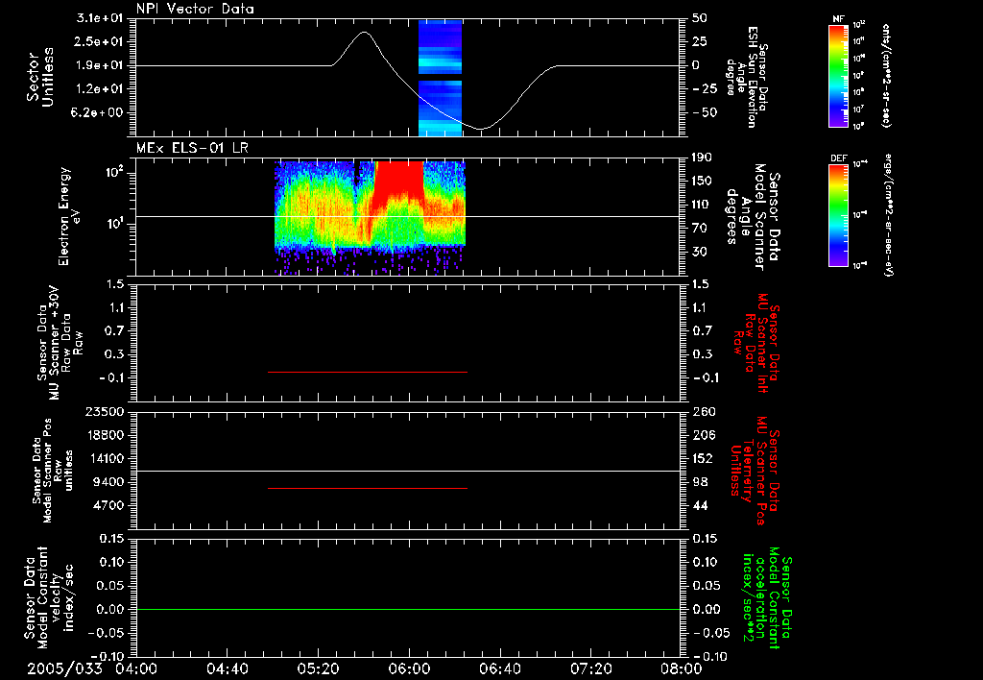The height and width of the screenshot is (680, 983).
Task: Click the 'Electron Energy eV' axis label
Action: coord(69,216)
